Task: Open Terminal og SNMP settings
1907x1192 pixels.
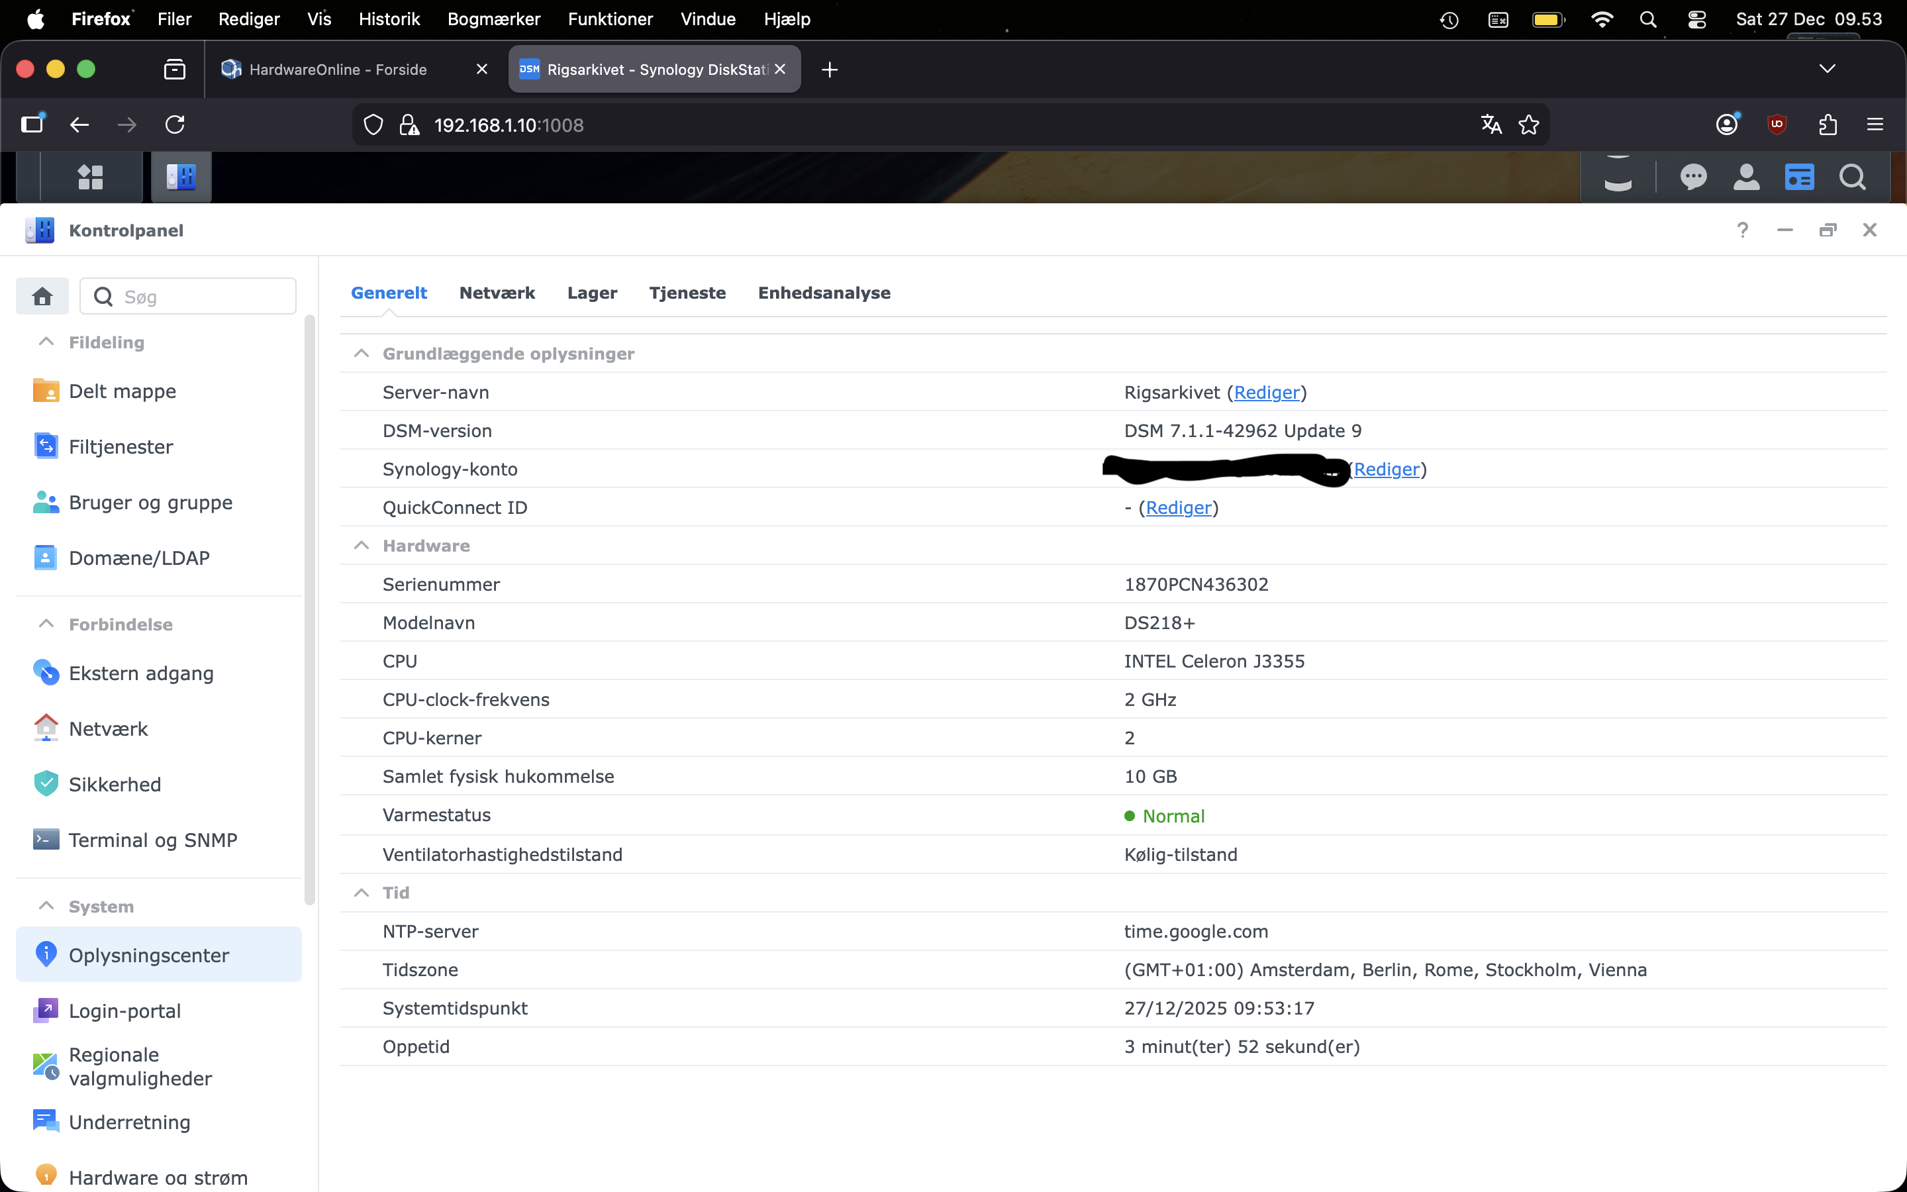Action: 159,840
